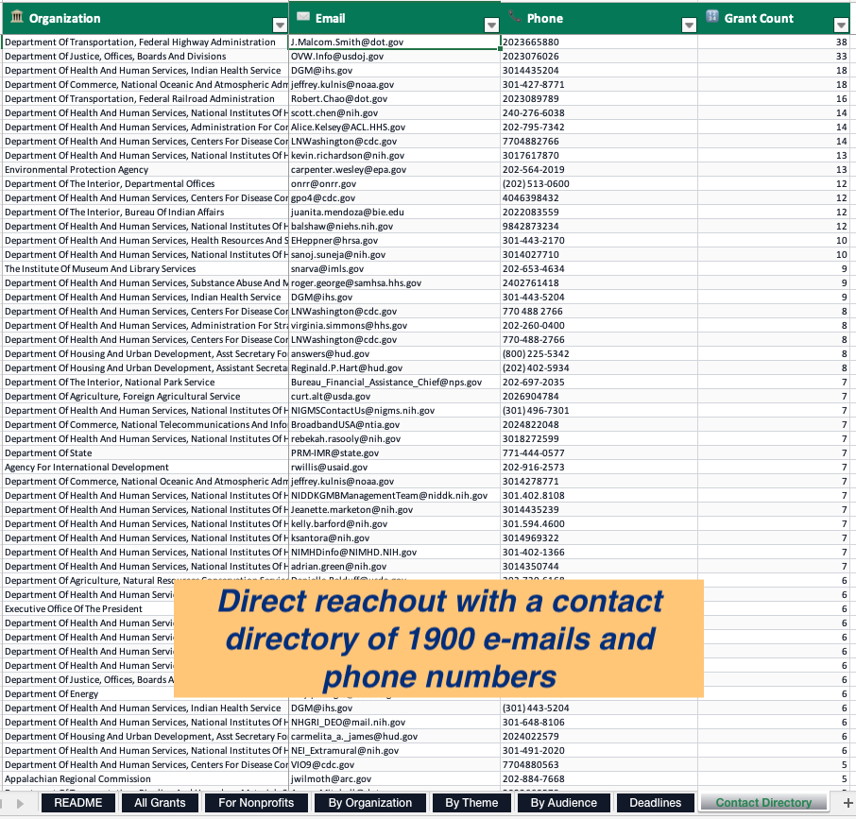Click the number icon in Grant Count header
Viewport: 856px width, 819px height.
click(711, 16)
